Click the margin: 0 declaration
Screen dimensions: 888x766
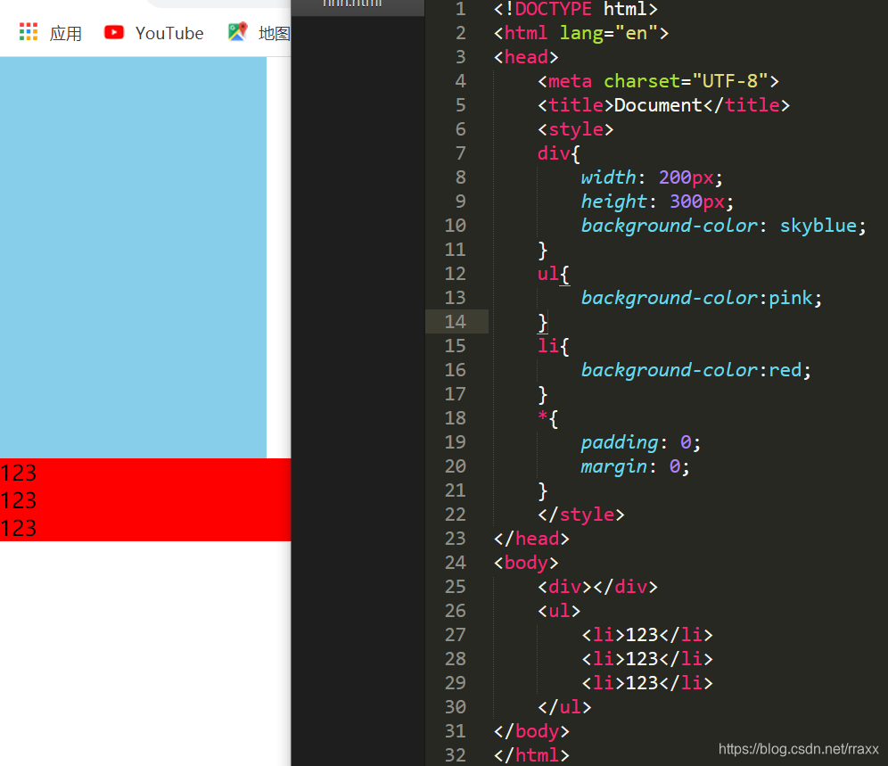(x=636, y=466)
